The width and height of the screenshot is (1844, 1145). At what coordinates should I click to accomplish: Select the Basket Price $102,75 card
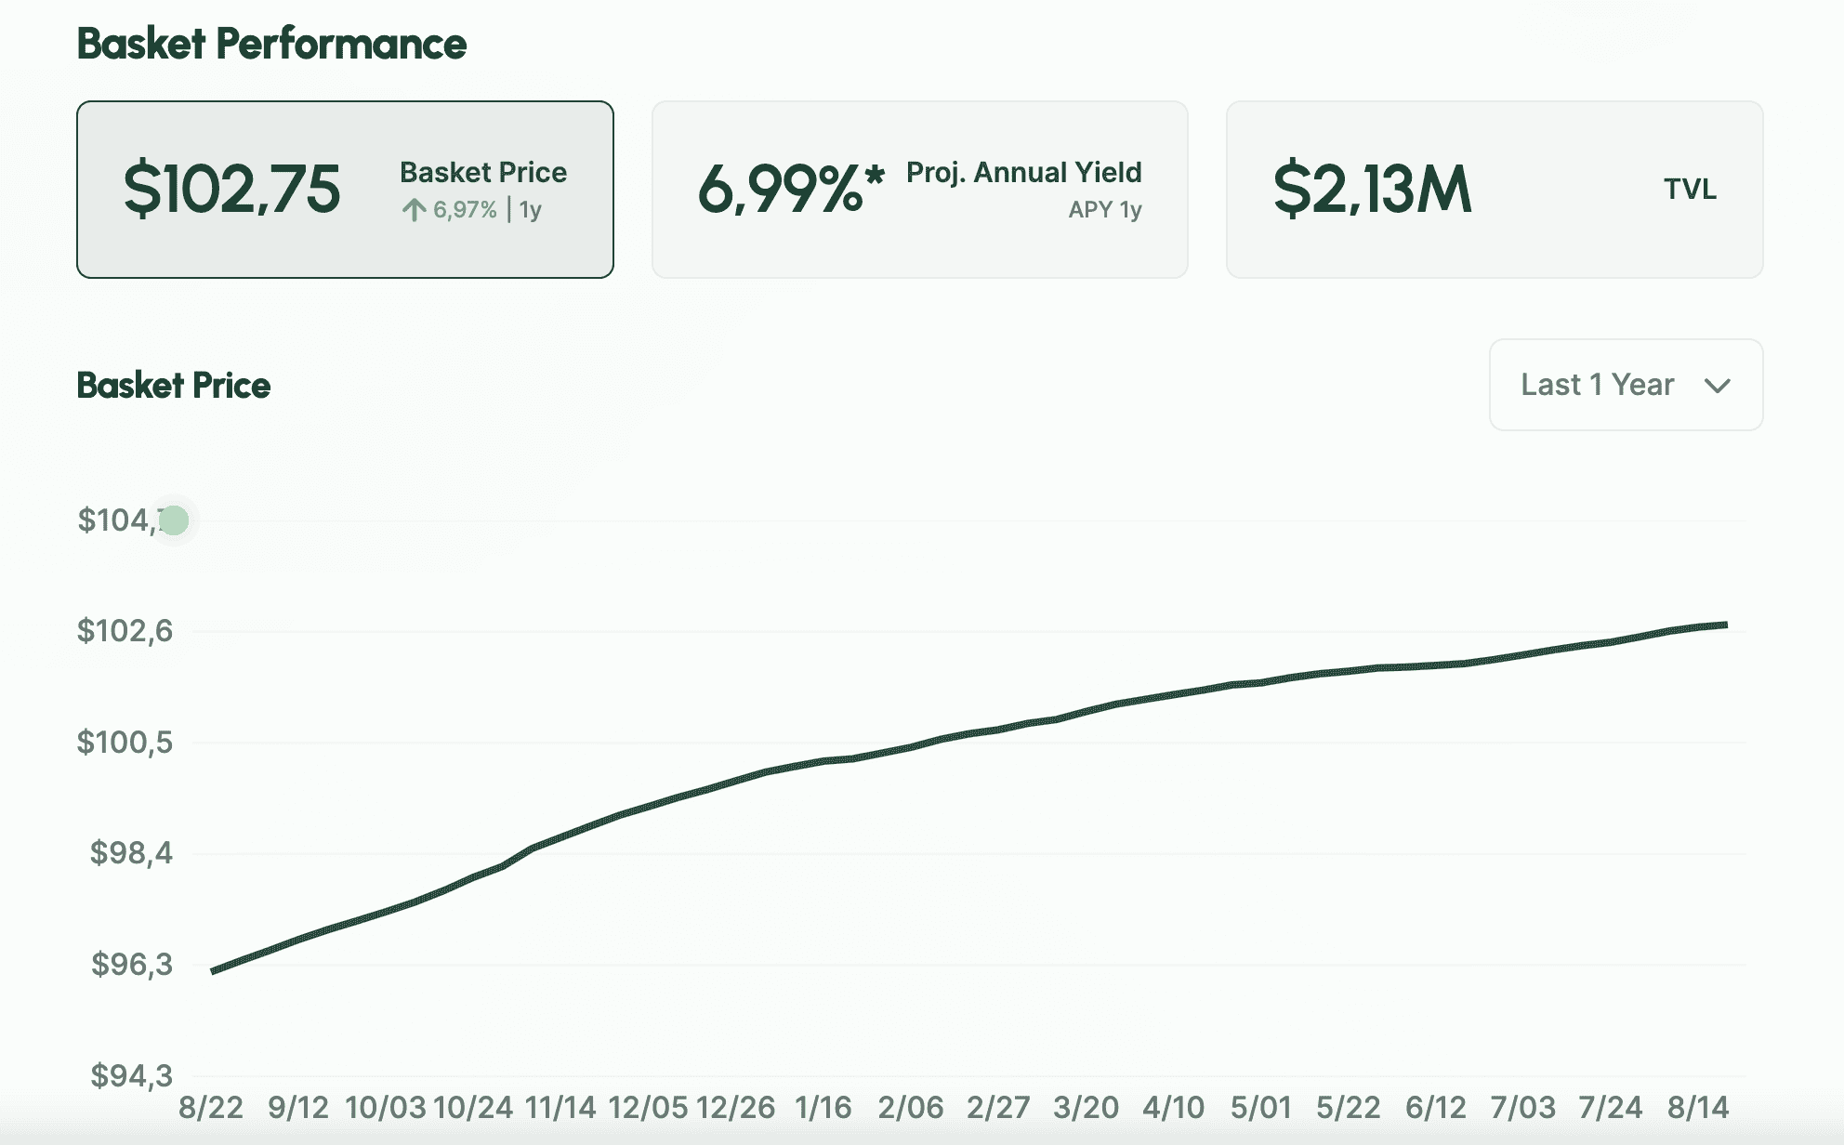pyautogui.click(x=345, y=190)
